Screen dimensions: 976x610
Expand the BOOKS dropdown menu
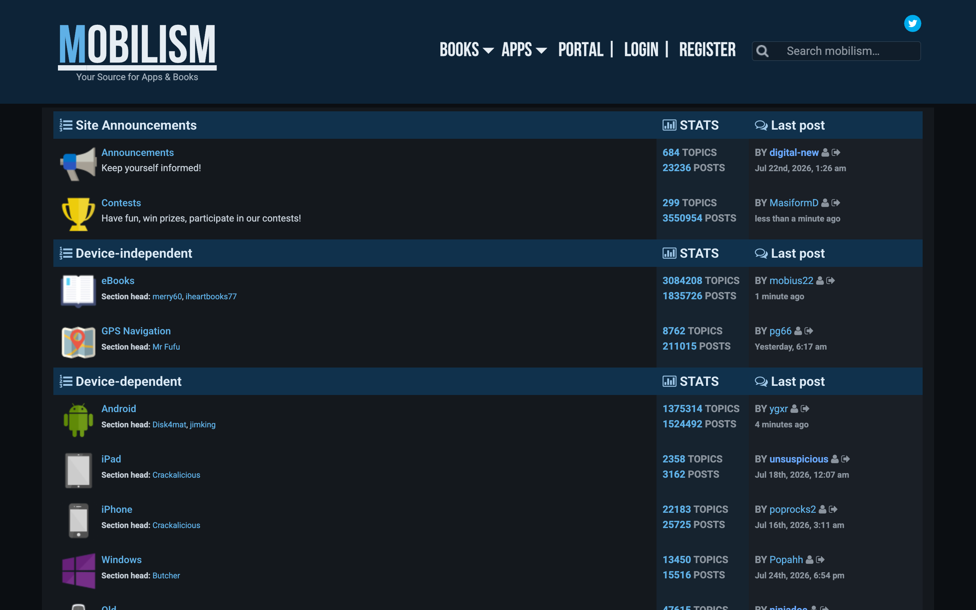pyautogui.click(x=467, y=50)
